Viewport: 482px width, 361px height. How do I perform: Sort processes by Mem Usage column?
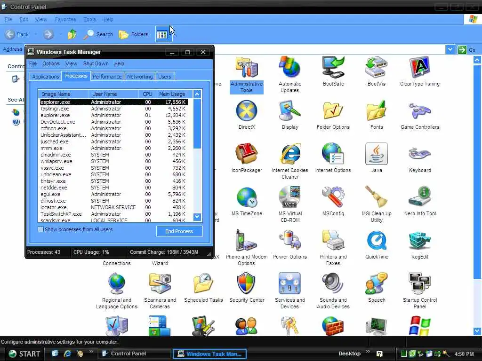(172, 94)
